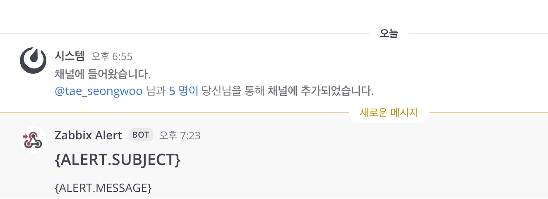548x199 pixels.
Task: Open the Zabbix Alert webhook avatar
Action: tap(33, 140)
